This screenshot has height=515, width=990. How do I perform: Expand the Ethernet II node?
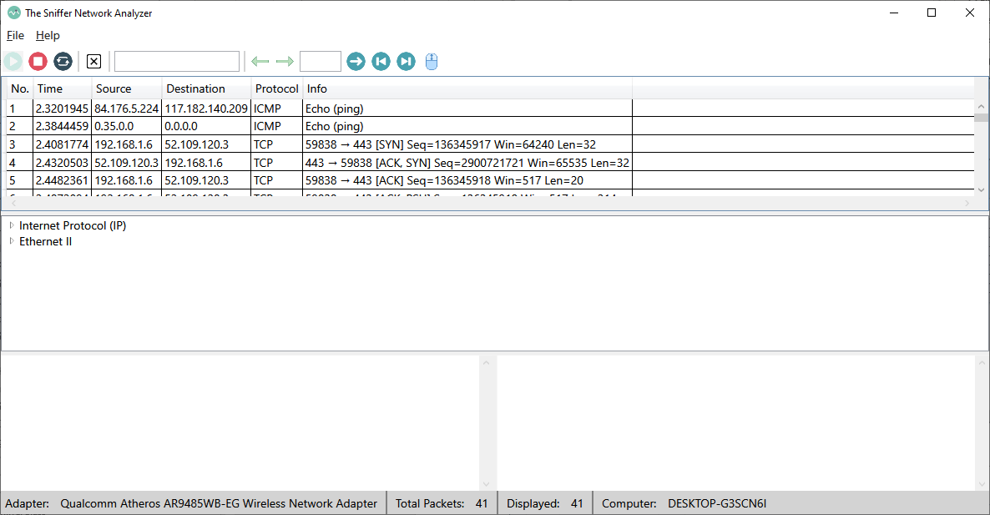tap(12, 241)
